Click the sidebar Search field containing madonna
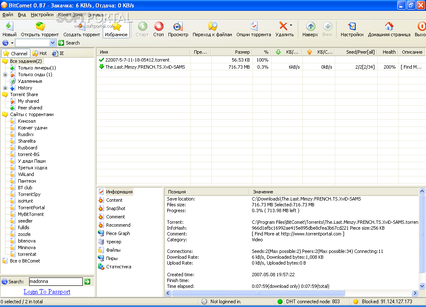 (56, 282)
